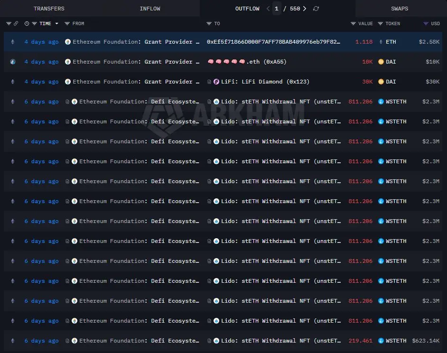
Task: Click contract icon before sender on 219.461 row
Action: tap(67, 341)
